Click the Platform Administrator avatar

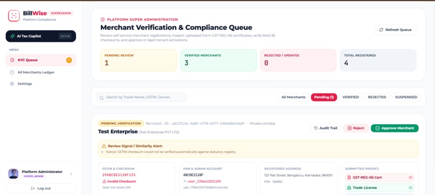pyautogui.click(x=13, y=173)
